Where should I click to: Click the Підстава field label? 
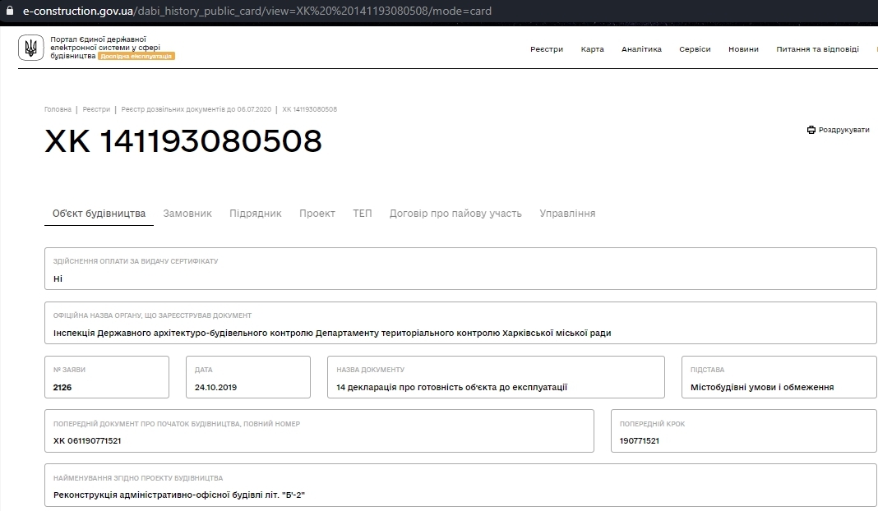(x=707, y=370)
